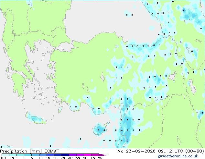Click the '(00+60)' forecast offset text
This screenshot has width=205, height=159.
coord(195,151)
